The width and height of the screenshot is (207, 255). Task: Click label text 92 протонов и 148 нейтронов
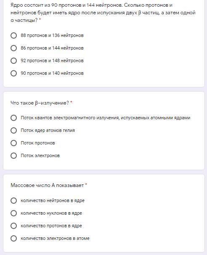(52, 60)
